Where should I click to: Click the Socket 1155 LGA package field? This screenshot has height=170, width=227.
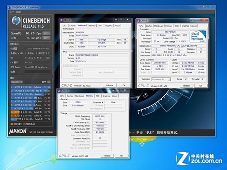pyautogui.click(x=170, y=38)
